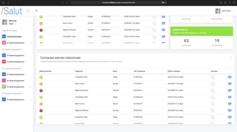Click the last blue sidebar icon at bottom
The height and width of the screenshot is (132, 237).
[x=4, y=99]
